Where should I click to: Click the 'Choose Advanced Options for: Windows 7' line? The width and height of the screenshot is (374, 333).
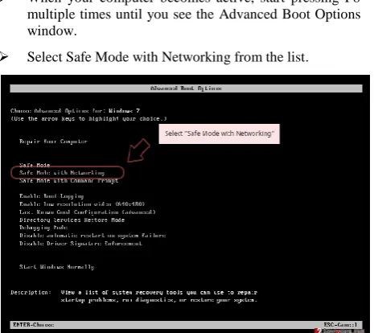(x=75, y=111)
